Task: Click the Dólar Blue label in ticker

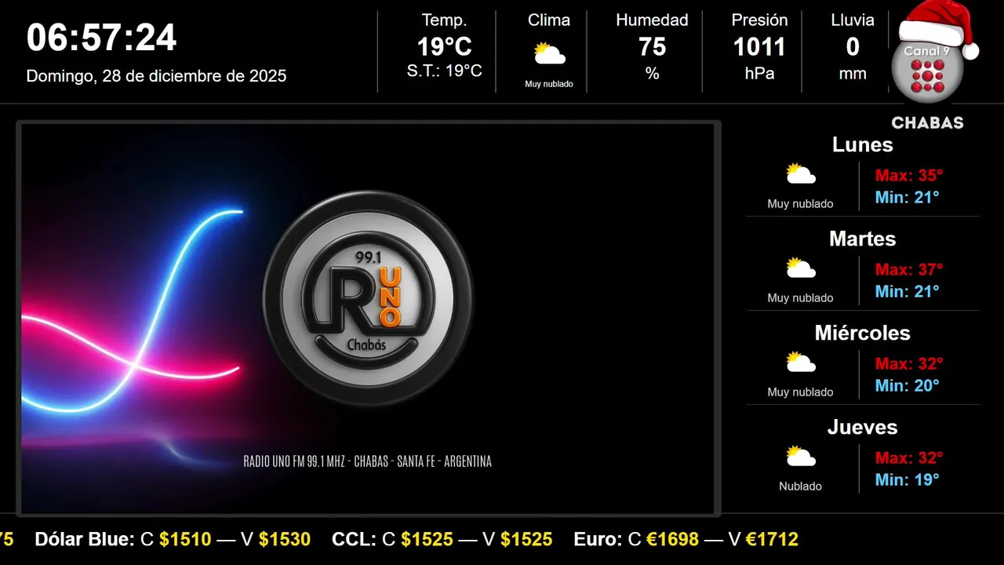Action: click(85, 539)
